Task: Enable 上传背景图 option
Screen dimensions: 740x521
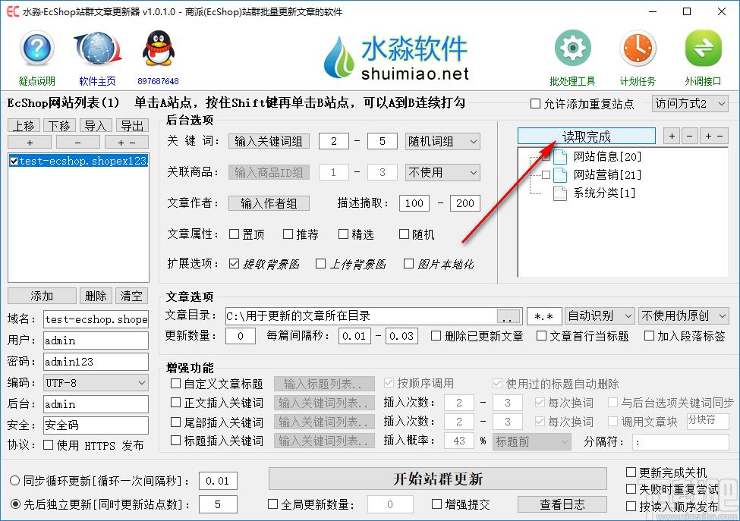Action: (x=320, y=264)
